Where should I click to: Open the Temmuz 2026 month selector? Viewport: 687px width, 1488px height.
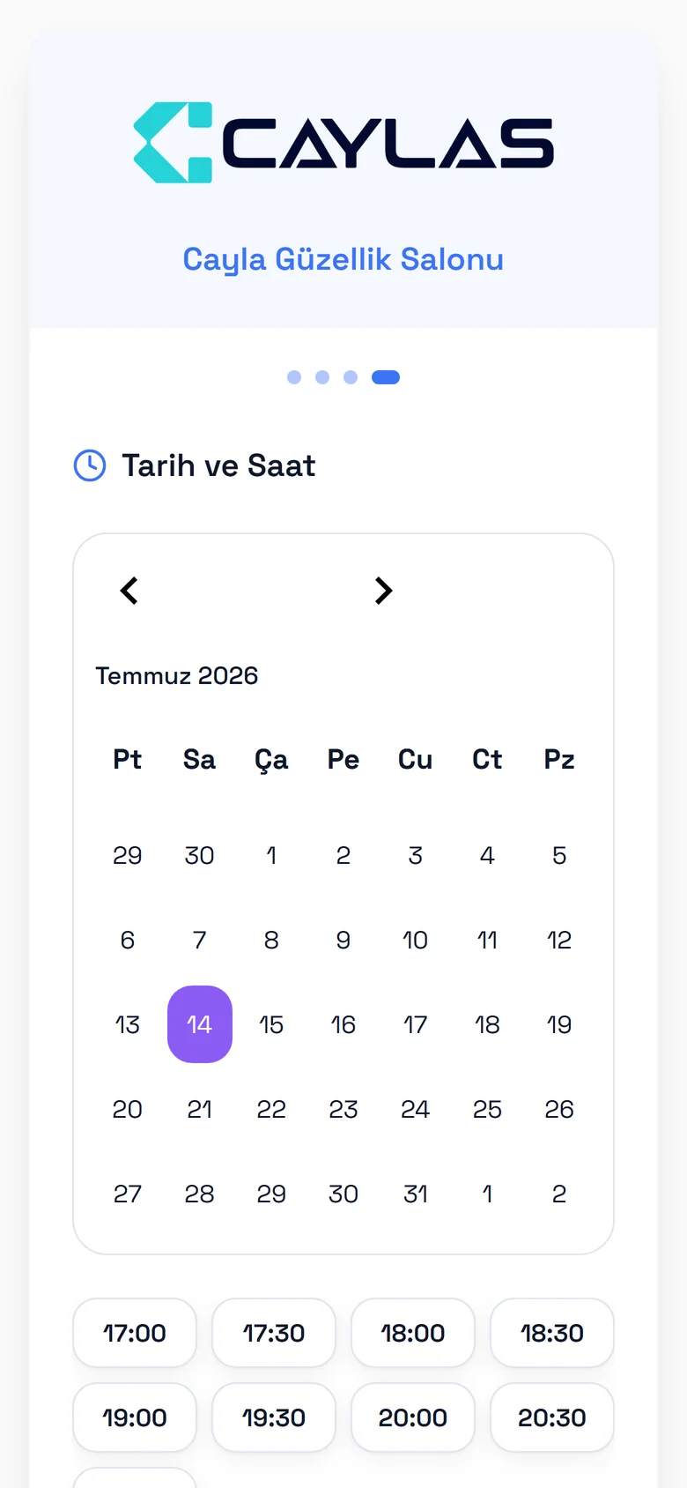(x=177, y=676)
